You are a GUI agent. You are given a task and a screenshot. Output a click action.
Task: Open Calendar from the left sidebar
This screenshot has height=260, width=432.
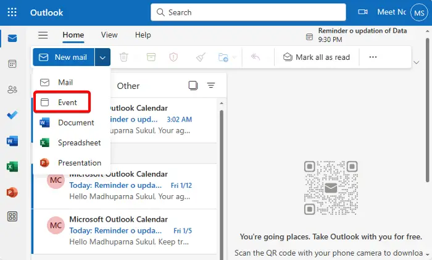point(12,64)
